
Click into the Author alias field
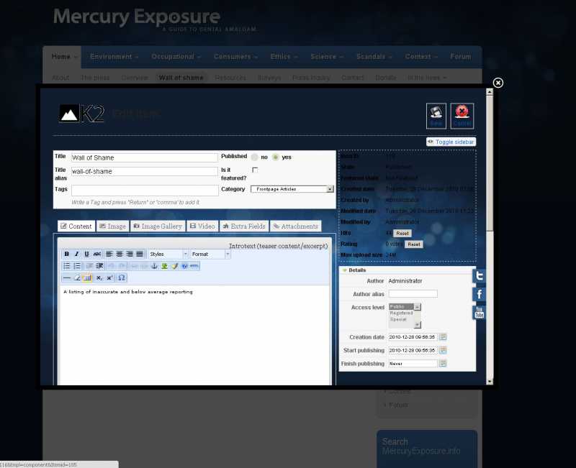[413, 294]
